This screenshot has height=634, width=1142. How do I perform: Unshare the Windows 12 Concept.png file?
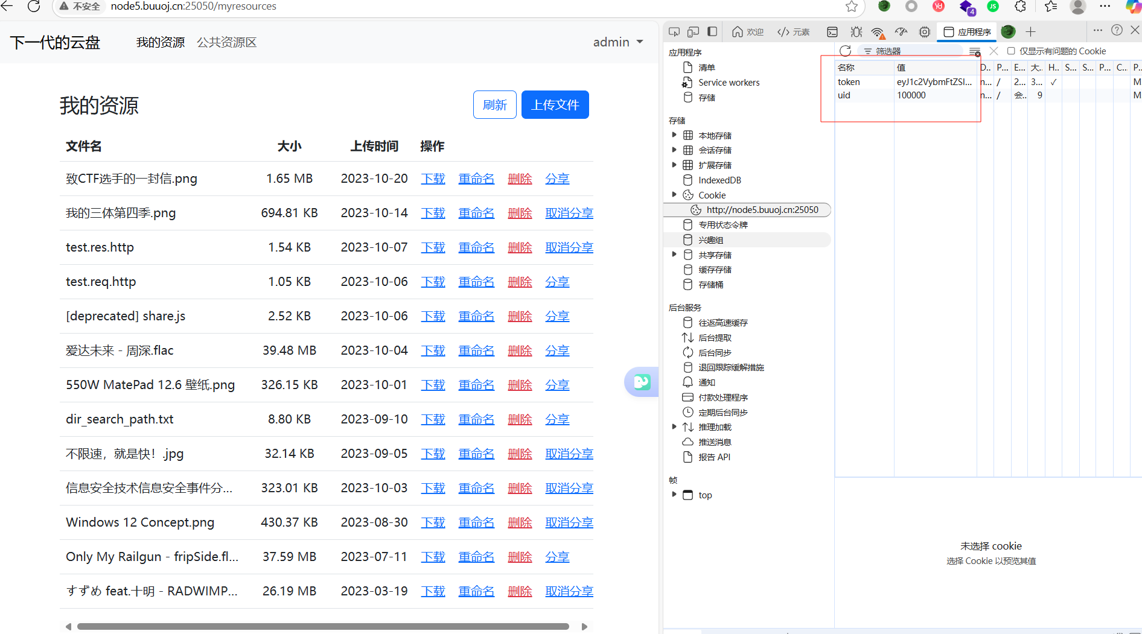569,522
